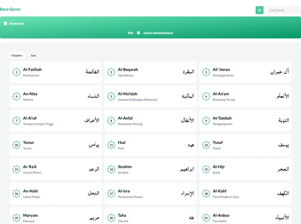Click the number 5 star badge
The width and height of the screenshot is (301, 224).
111,96
